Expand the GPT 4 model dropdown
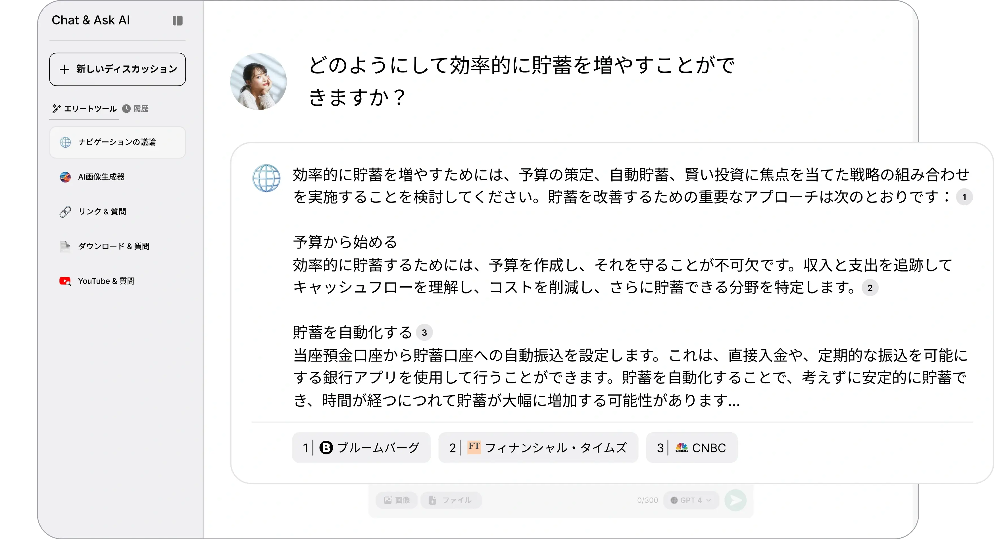Viewport: 994px width, 541px height. click(x=691, y=500)
